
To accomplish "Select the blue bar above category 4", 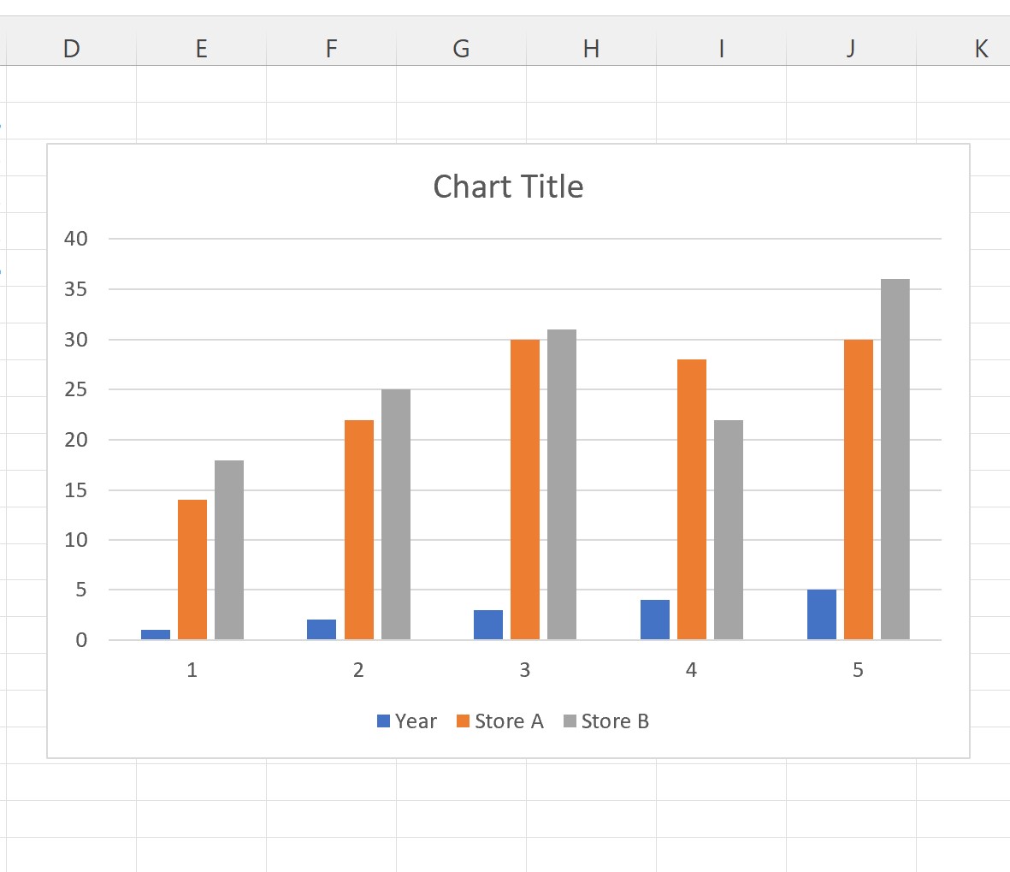I will click(x=653, y=620).
